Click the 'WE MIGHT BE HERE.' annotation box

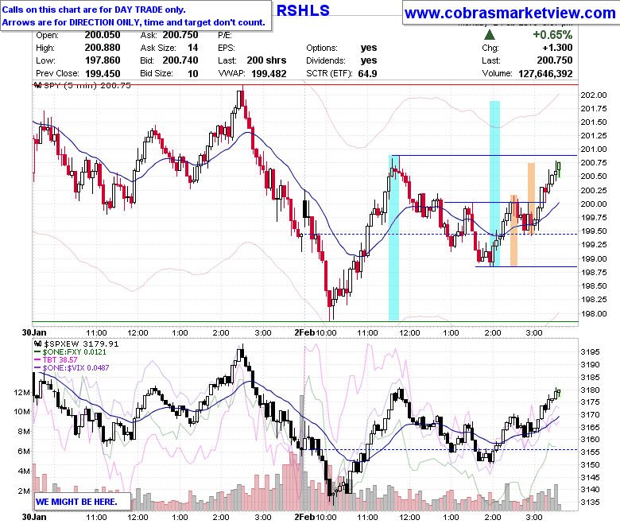(x=82, y=502)
